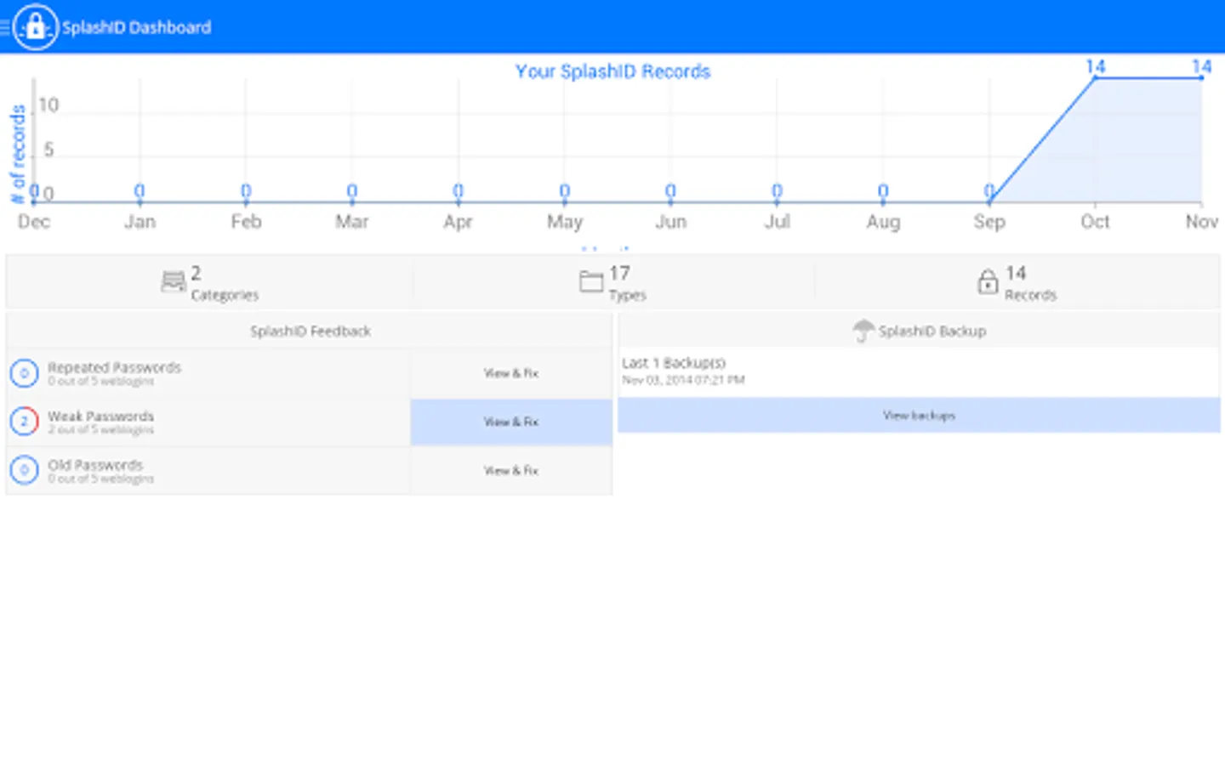The width and height of the screenshot is (1225, 765).
Task: Click the Records lock icon
Action: pyautogui.click(x=988, y=281)
